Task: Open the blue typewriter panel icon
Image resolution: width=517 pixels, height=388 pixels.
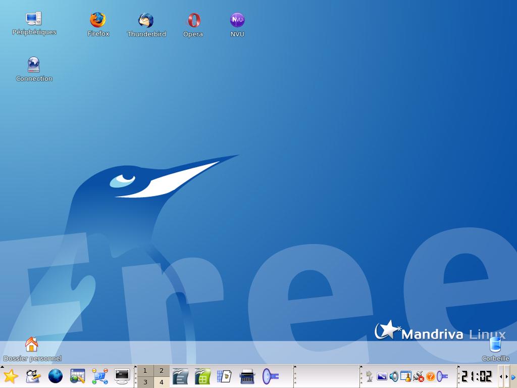Action: point(247,376)
